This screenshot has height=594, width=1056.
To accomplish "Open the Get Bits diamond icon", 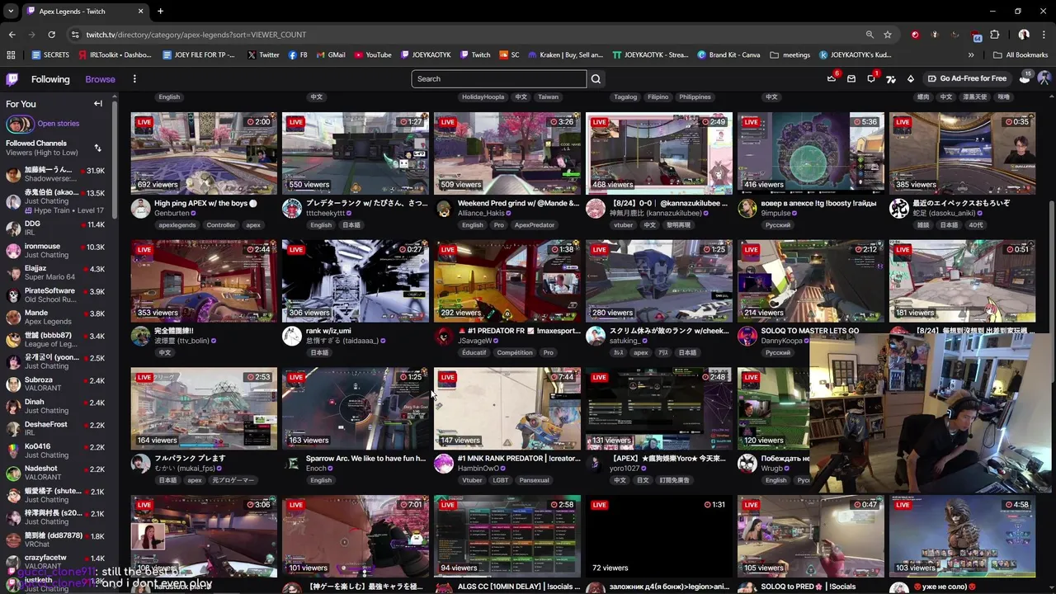I will pyautogui.click(x=911, y=78).
